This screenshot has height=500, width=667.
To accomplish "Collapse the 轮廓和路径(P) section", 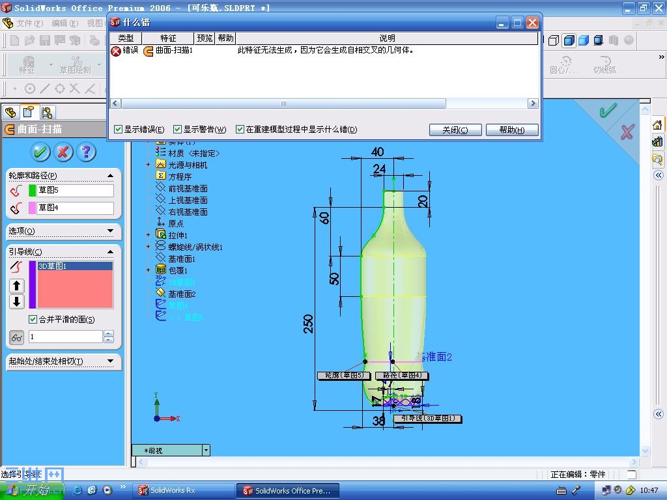I will [x=110, y=176].
